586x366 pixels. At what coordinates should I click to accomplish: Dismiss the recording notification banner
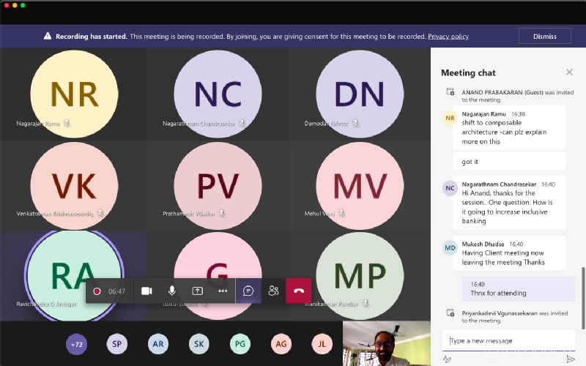click(544, 36)
